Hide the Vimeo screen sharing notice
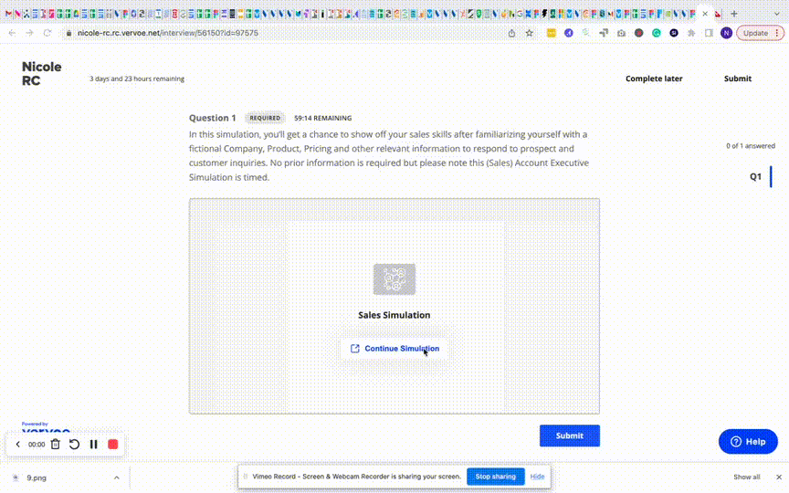Screen dimensions: 789x493 coord(537,477)
